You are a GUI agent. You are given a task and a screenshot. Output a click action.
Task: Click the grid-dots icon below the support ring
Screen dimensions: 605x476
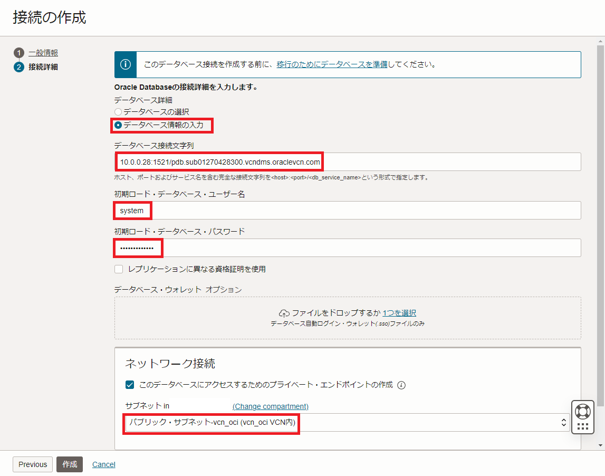583,425
